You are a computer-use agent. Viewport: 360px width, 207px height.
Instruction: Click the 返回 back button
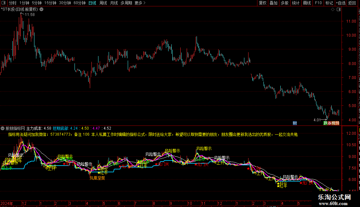point(352,3)
